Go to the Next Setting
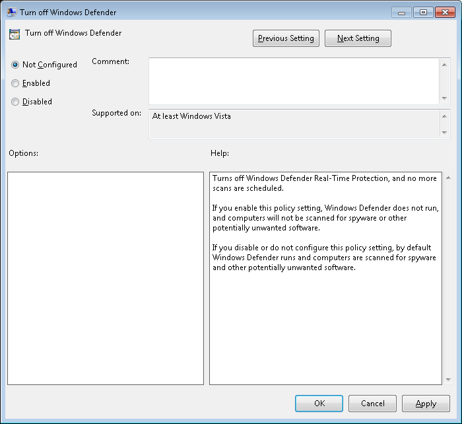The height and width of the screenshot is (424, 462). (358, 38)
